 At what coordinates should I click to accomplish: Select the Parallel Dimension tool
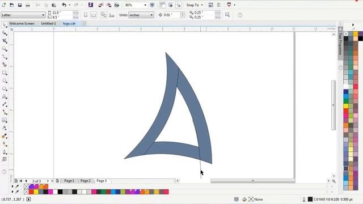pyautogui.click(x=5, y=104)
